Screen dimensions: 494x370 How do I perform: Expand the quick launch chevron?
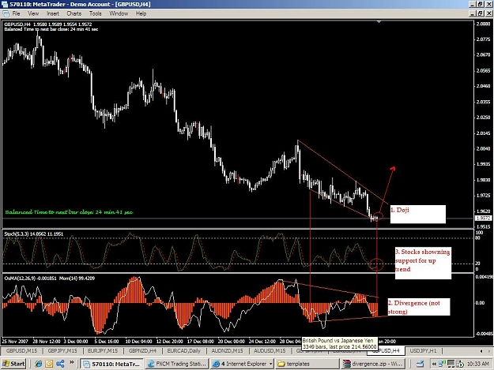[71, 362]
